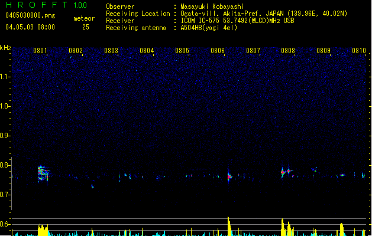Click the date stamp 04.05.03 08:00
372x236 pixels.
tap(30, 27)
